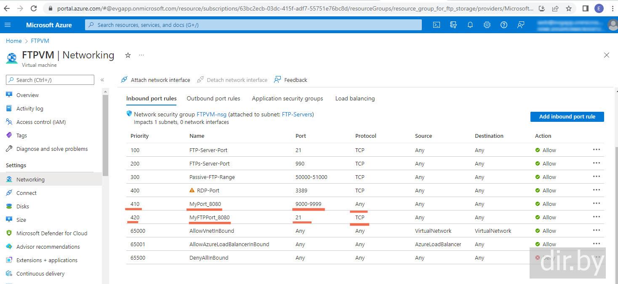
Task: Open portal settings gear icon
Action: (x=487, y=25)
